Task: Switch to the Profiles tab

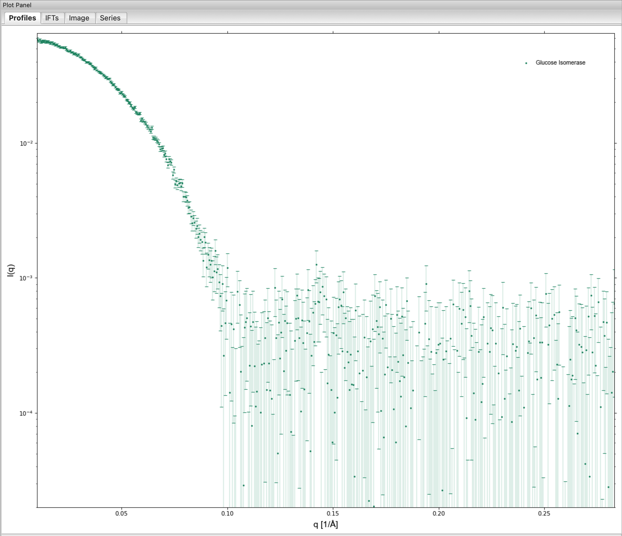Action: coord(22,18)
